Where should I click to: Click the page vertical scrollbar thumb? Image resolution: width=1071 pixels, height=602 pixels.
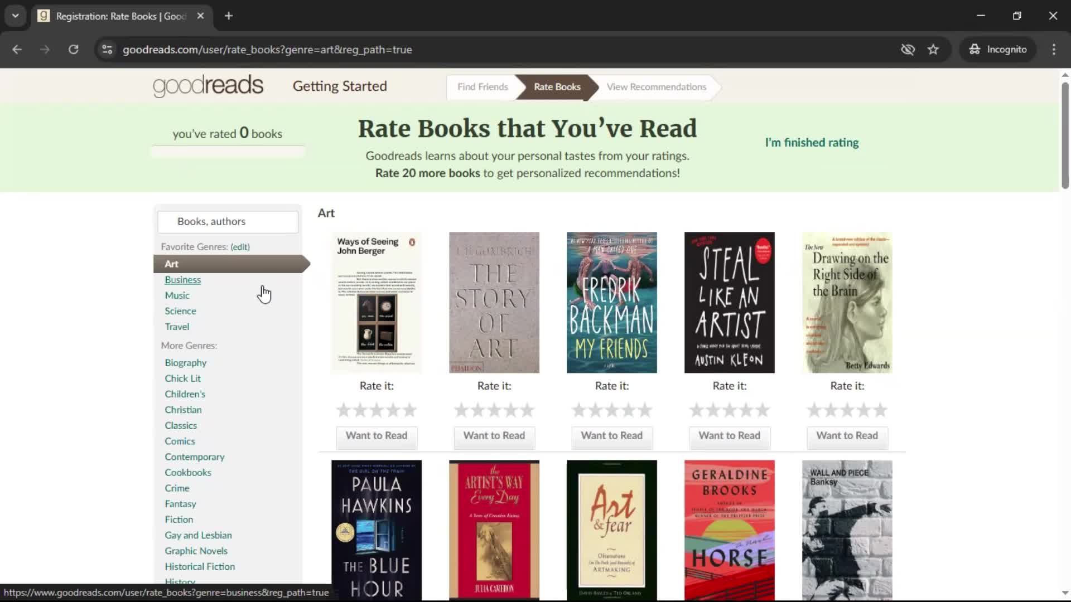point(1065,135)
